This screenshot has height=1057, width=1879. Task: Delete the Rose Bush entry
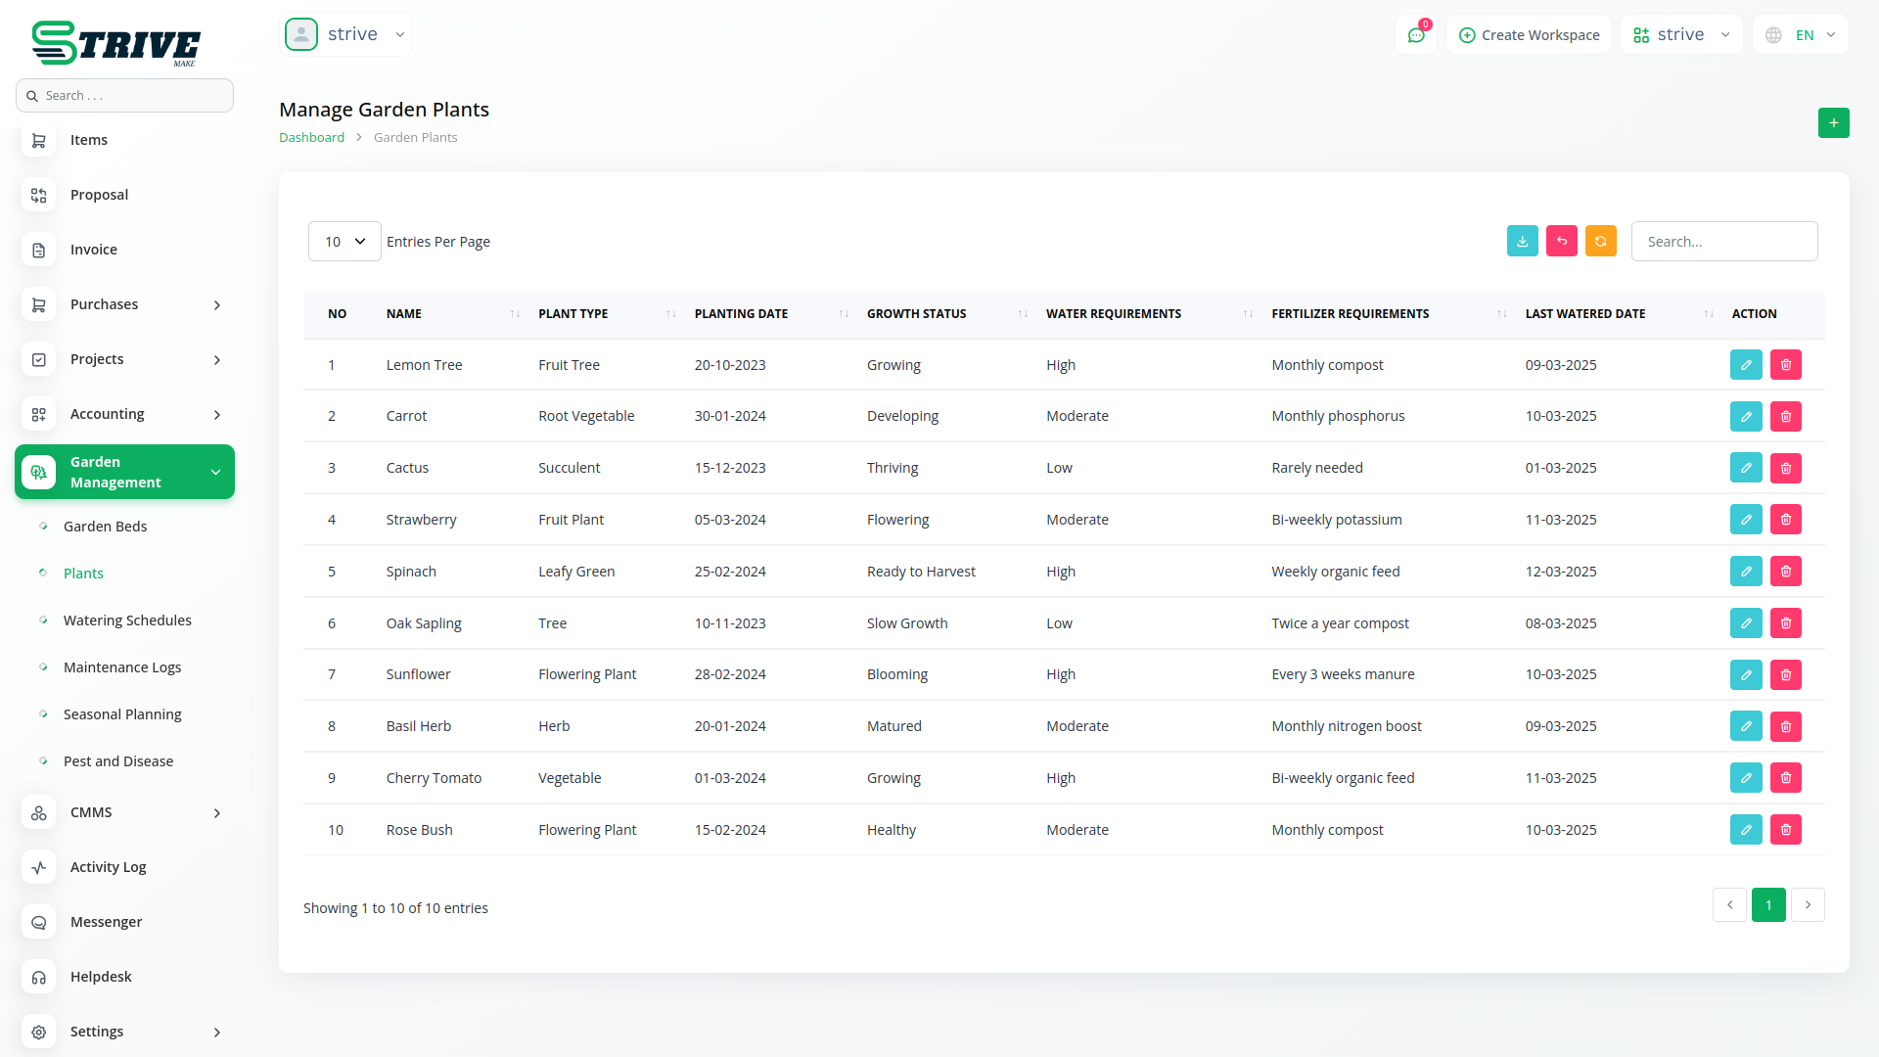click(1785, 830)
